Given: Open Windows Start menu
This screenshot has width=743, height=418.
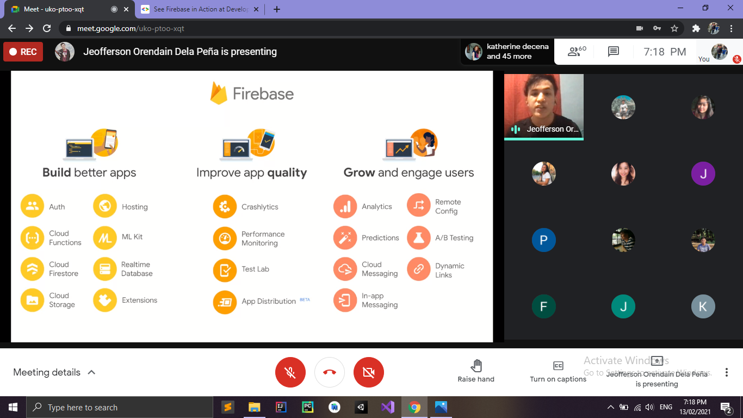Looking at the screenshot, I should (x=13, y=407).
